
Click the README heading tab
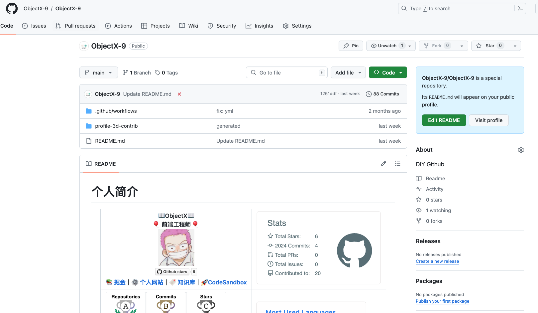click(101, 164)
